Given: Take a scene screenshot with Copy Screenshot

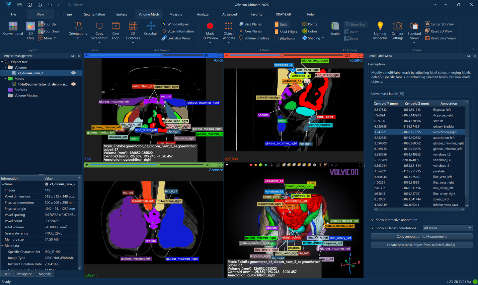Looking at the screenshot, I should (x=99, y=31).
